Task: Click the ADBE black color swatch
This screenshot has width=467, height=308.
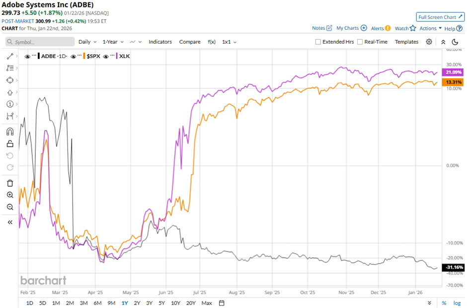Action: point(39,56)
